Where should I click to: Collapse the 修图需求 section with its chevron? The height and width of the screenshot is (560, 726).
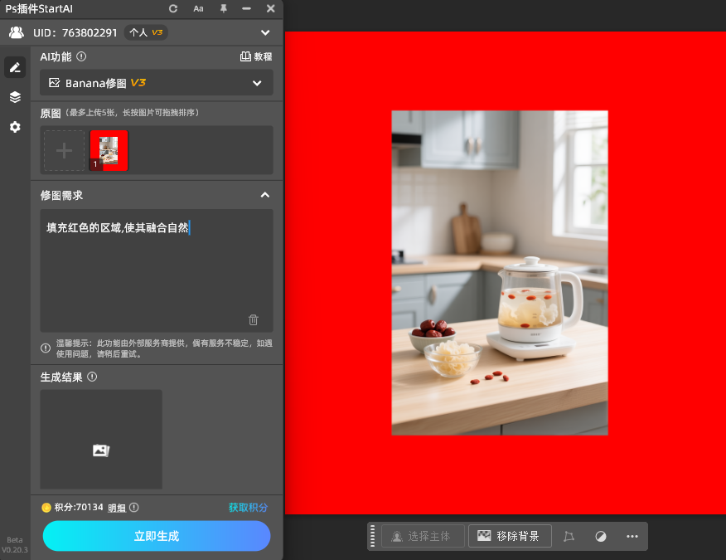tap(264, 195)
